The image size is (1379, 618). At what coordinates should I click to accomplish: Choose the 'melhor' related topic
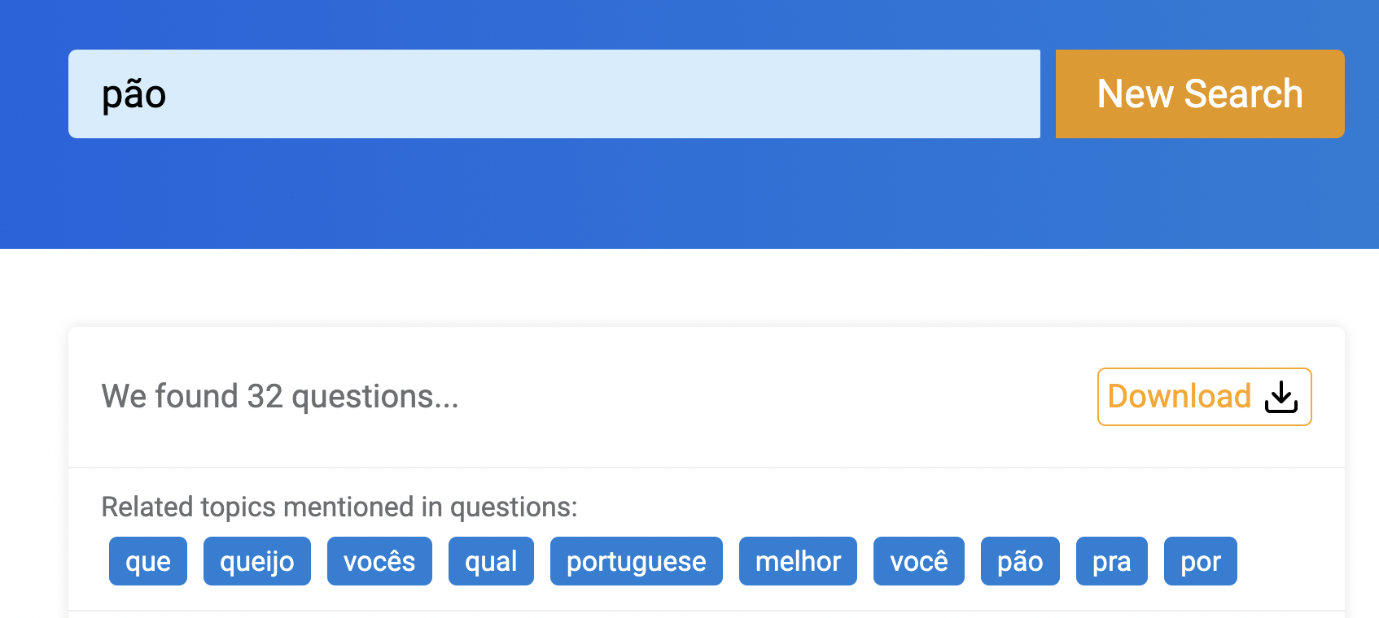pyautogui.click(x=797, y=561)
